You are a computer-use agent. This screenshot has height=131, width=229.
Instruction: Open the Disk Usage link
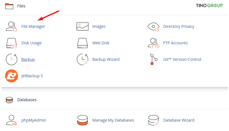click(x=31, y=43)
